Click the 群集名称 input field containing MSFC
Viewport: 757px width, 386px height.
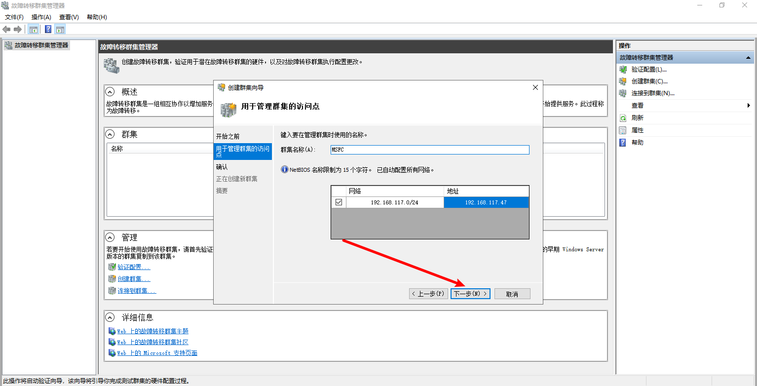click(429, 150)
